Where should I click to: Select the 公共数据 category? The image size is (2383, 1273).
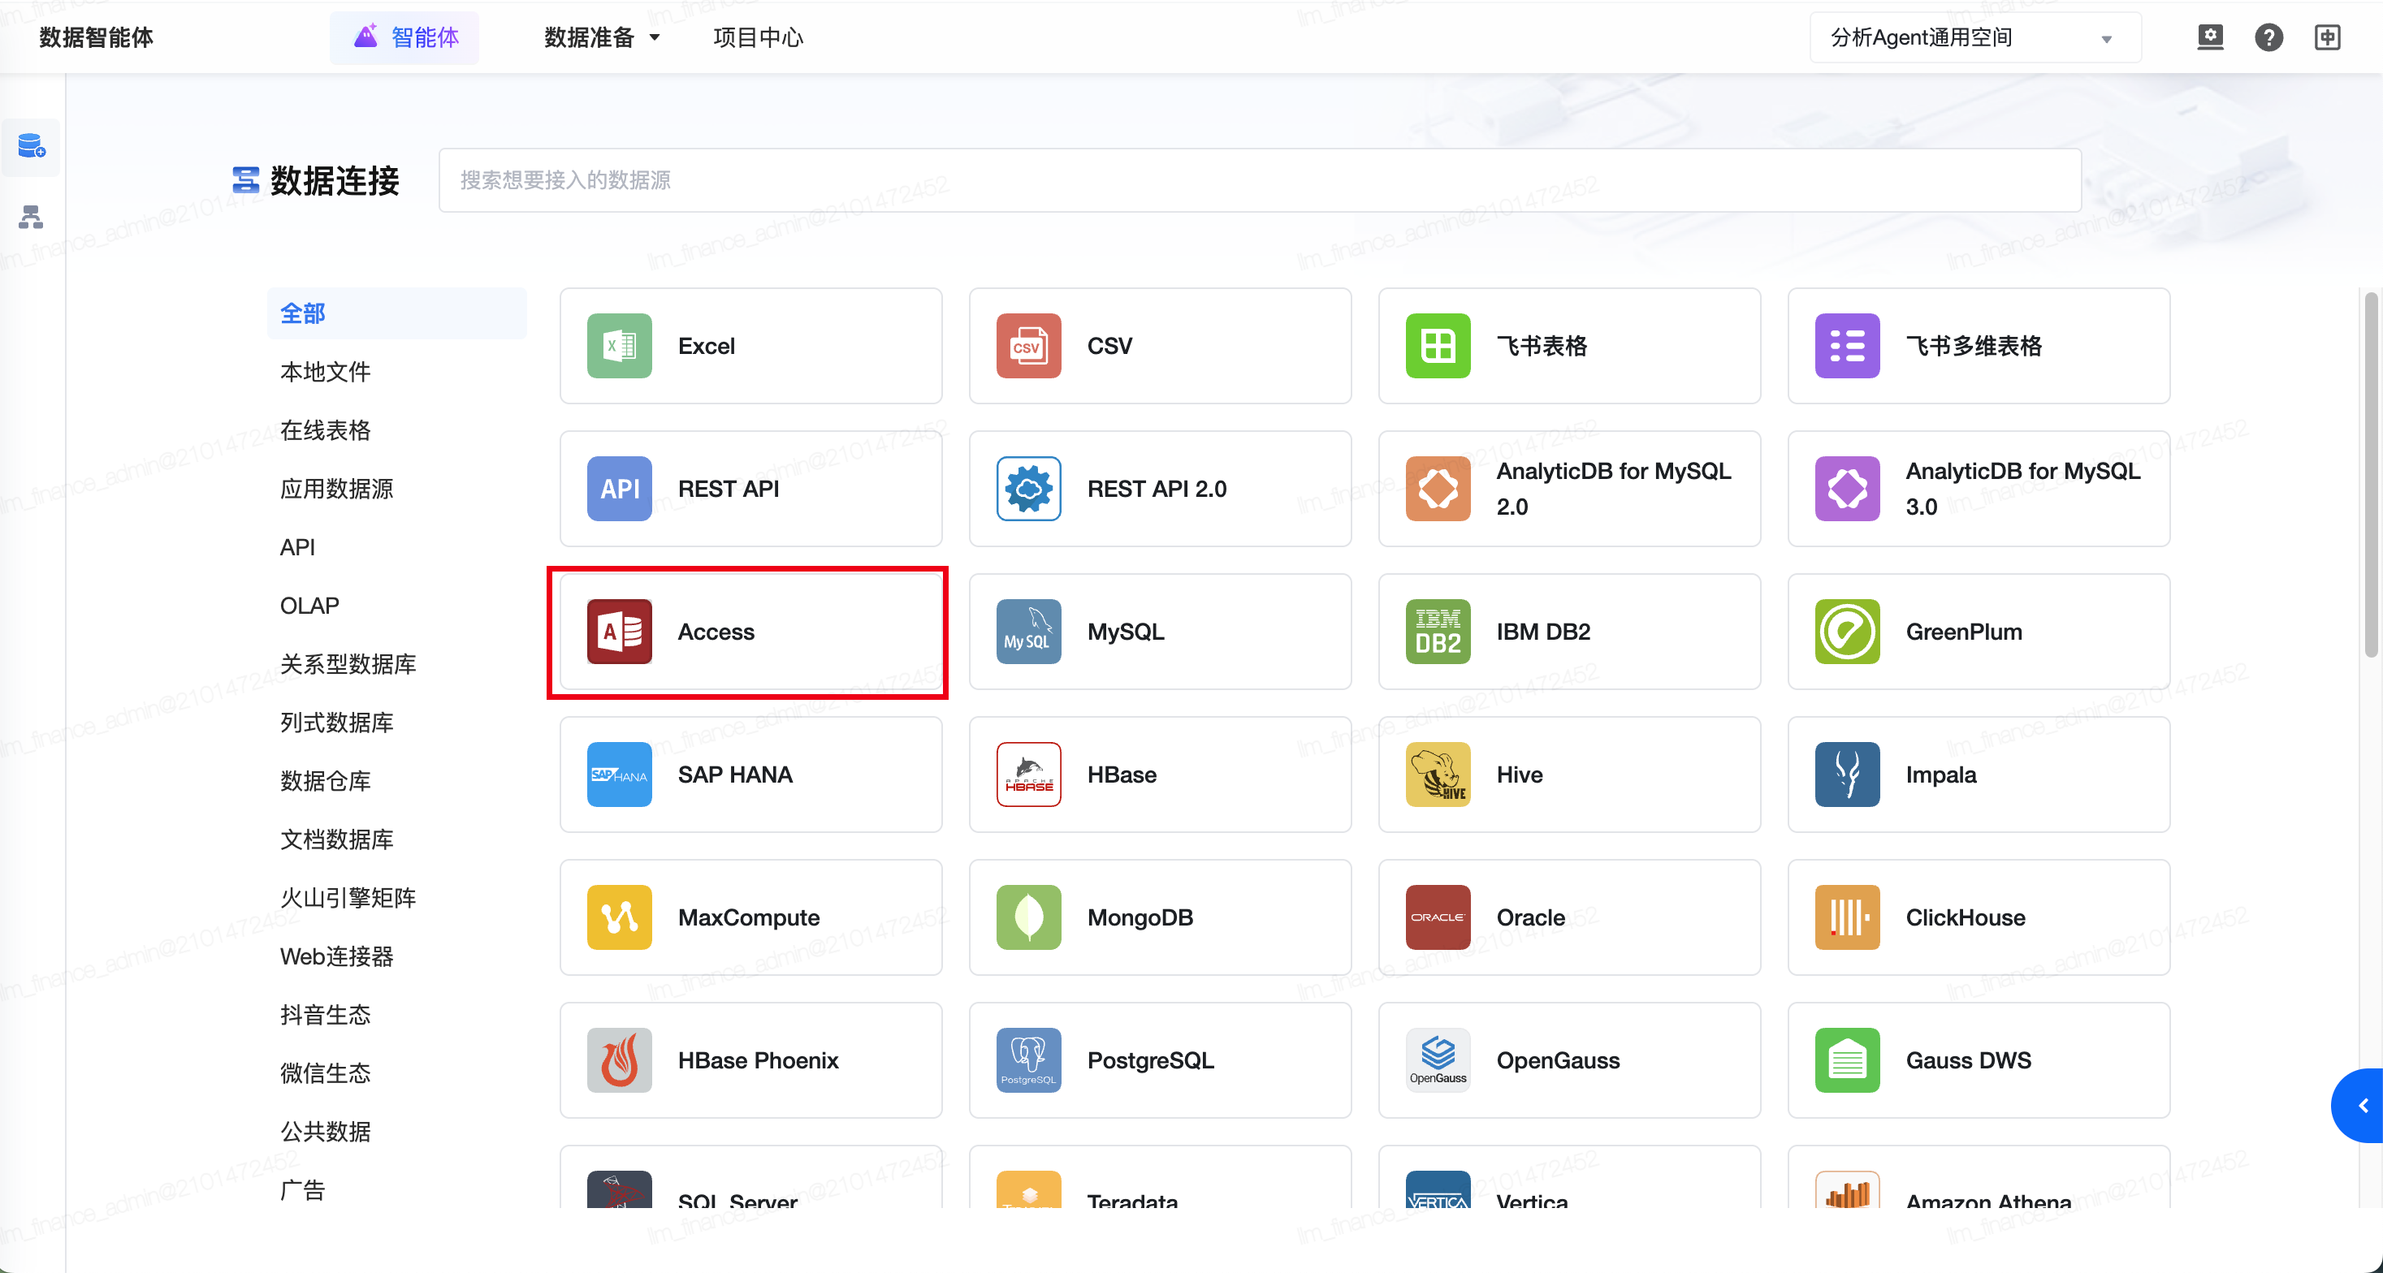pos(325,1132)
